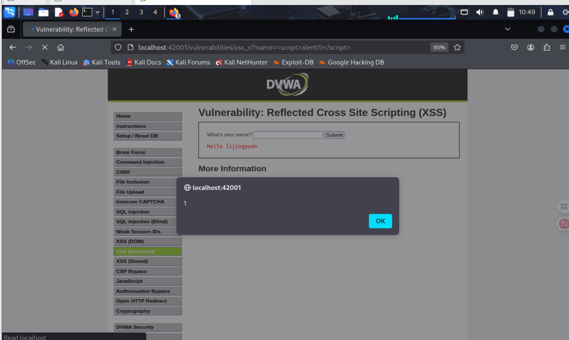Screen dimensions: 569x340
Task: Go to the DVWA Home menu item
Action: pyautogui.click(x=148, y=116)
